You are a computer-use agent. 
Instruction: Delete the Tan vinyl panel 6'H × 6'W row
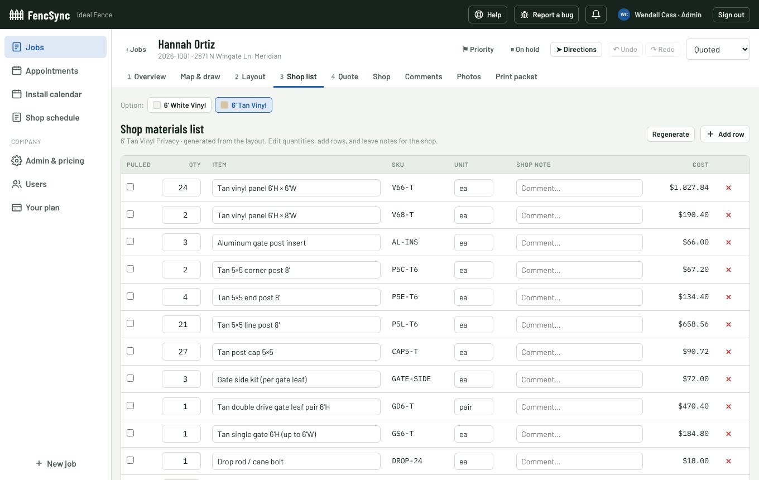728,188
